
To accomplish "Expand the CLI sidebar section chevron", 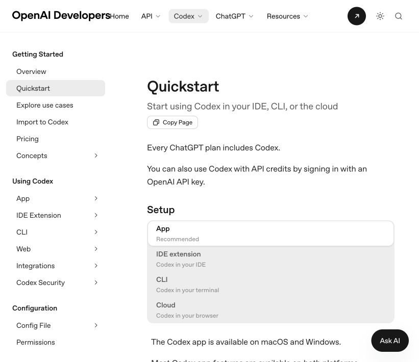I will [96, 232].
